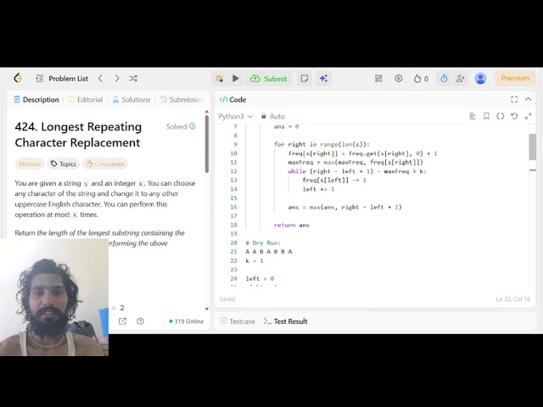Click the help question mark icon
The height and width of the screenshot is (407, 543).
point(140,321)
